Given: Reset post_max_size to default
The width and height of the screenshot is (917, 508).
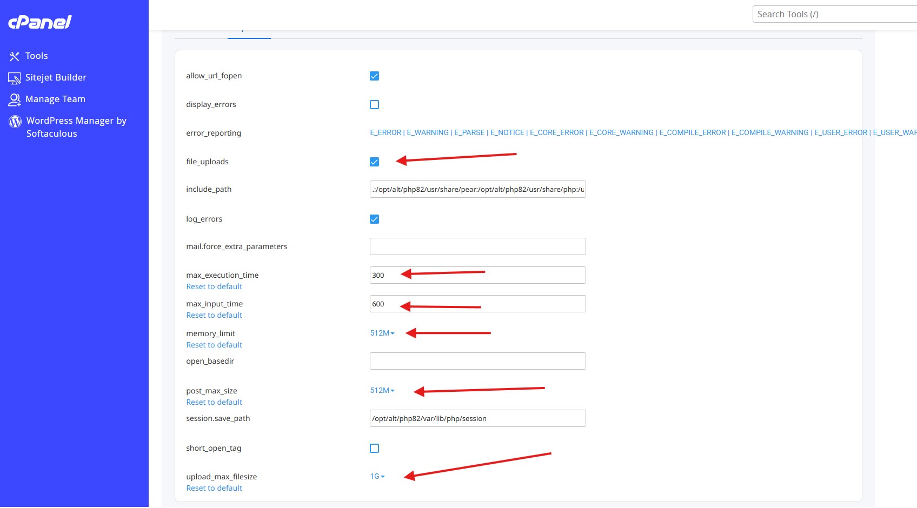Looking at the screenshot, I should 214,403.
